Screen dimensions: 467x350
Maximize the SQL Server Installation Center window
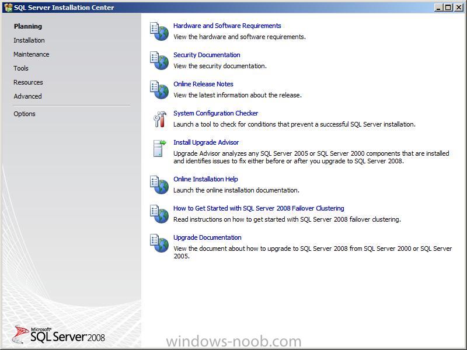(x=448, y=8)
